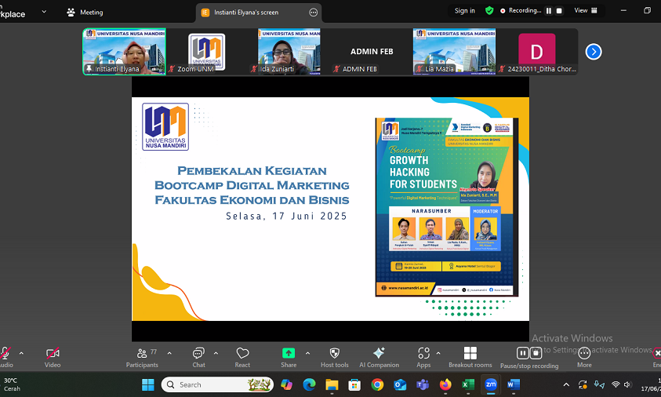The height and width of the screenshot is (397, 661).
Task: Launch the AI Companion
Action: 379,357
